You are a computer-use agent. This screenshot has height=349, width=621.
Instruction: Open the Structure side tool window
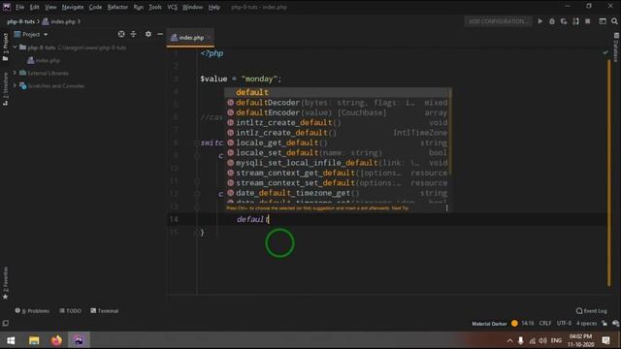point(5,88)
